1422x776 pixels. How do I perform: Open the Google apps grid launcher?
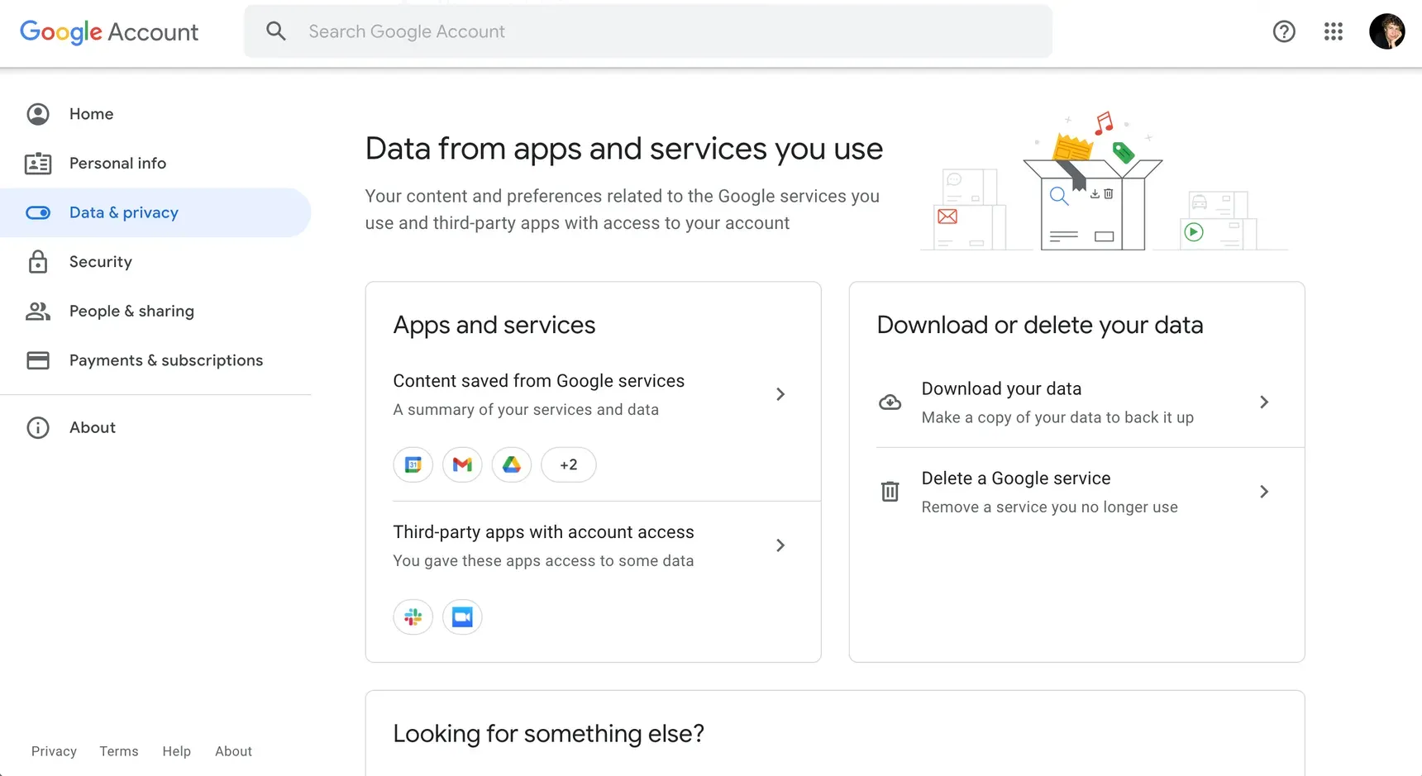pyautogui.click(x=1333, y=31)
